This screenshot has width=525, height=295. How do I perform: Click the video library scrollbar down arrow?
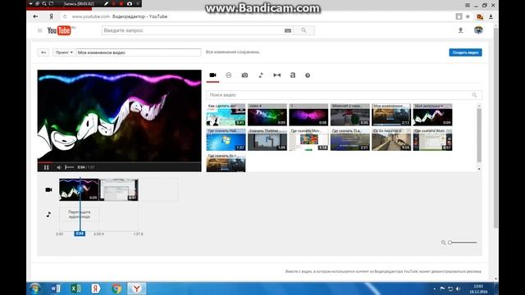coord(479,169)
